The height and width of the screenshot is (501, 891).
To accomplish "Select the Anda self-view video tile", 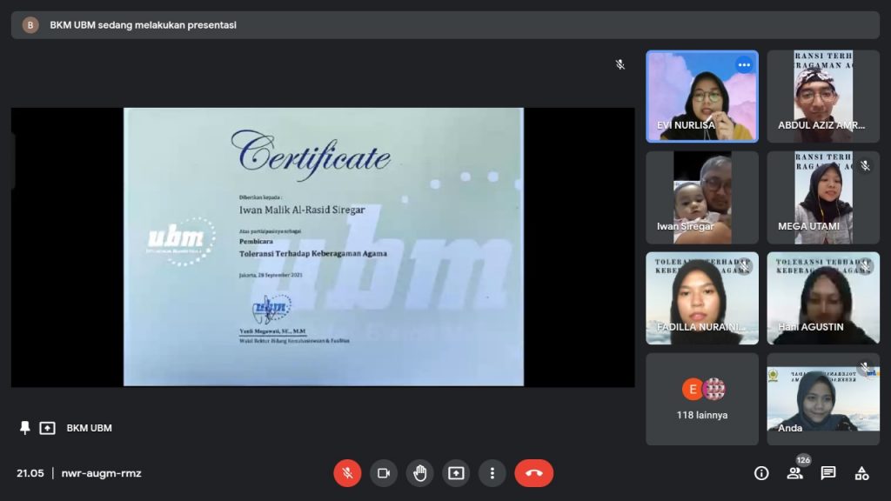I will pyautogui.click(x=823, y=399).
